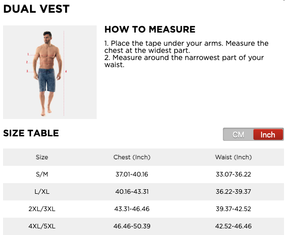The height and width of the screenshot is (235, 286).
Task: Select the S/M size row
Action: (144, 174)
